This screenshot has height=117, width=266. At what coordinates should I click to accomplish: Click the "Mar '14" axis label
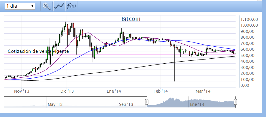click(x=203, y=91)
